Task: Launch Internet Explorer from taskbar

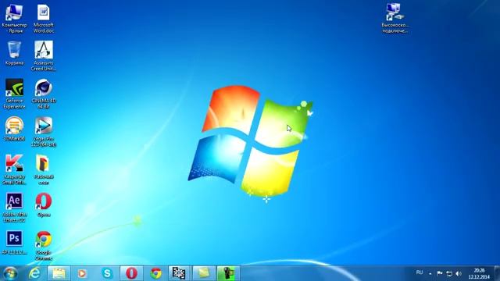Action: [x=34, y=273]
